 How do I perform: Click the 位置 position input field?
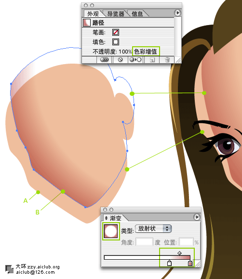point(186,242)
